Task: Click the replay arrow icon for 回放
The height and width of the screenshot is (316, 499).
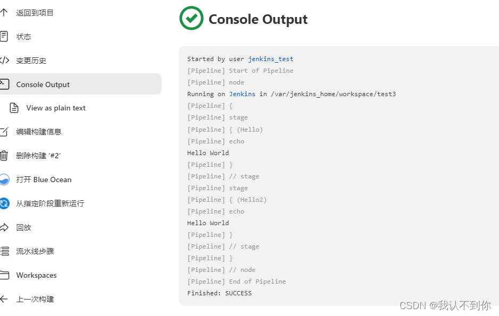Action: [x=4, y=227]
